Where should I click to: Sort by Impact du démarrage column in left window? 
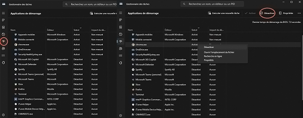(98, 30)
